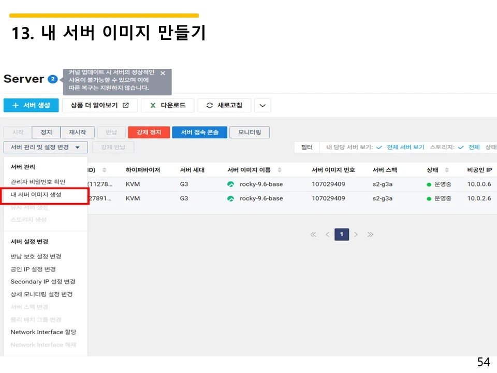
Task: Open the external link icon beside 상품 더 알아보기
Action: [126, 105]
